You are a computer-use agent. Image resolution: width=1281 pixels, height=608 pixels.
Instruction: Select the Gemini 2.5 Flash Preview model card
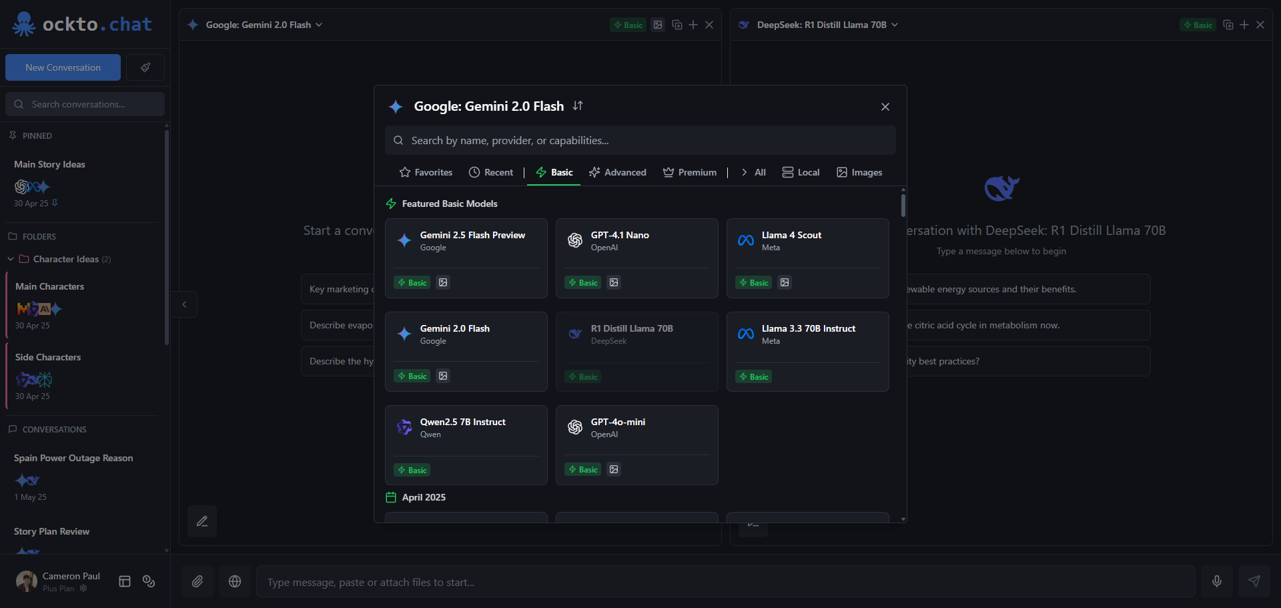pyautogui.click(x=466, y=258)
